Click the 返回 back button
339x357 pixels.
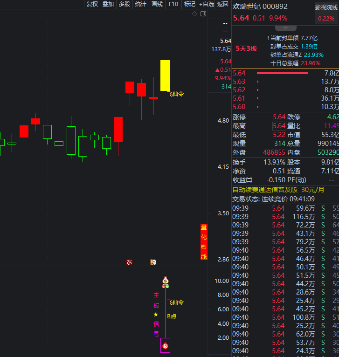222,4
